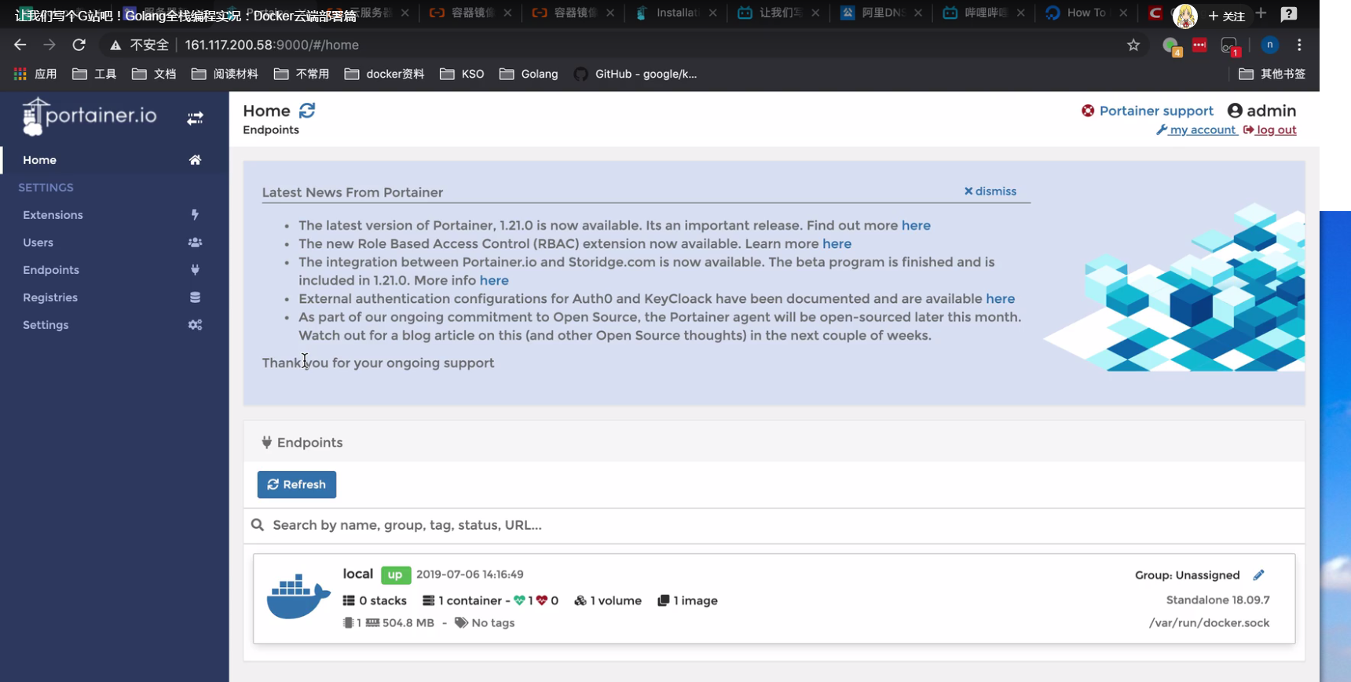Click the Registries database icon
1351x682 pixels.
pos(195,297)
